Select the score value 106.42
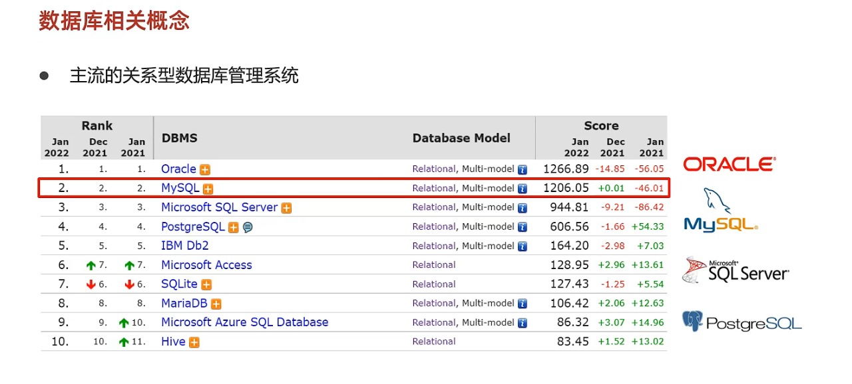 click(569, 303)
